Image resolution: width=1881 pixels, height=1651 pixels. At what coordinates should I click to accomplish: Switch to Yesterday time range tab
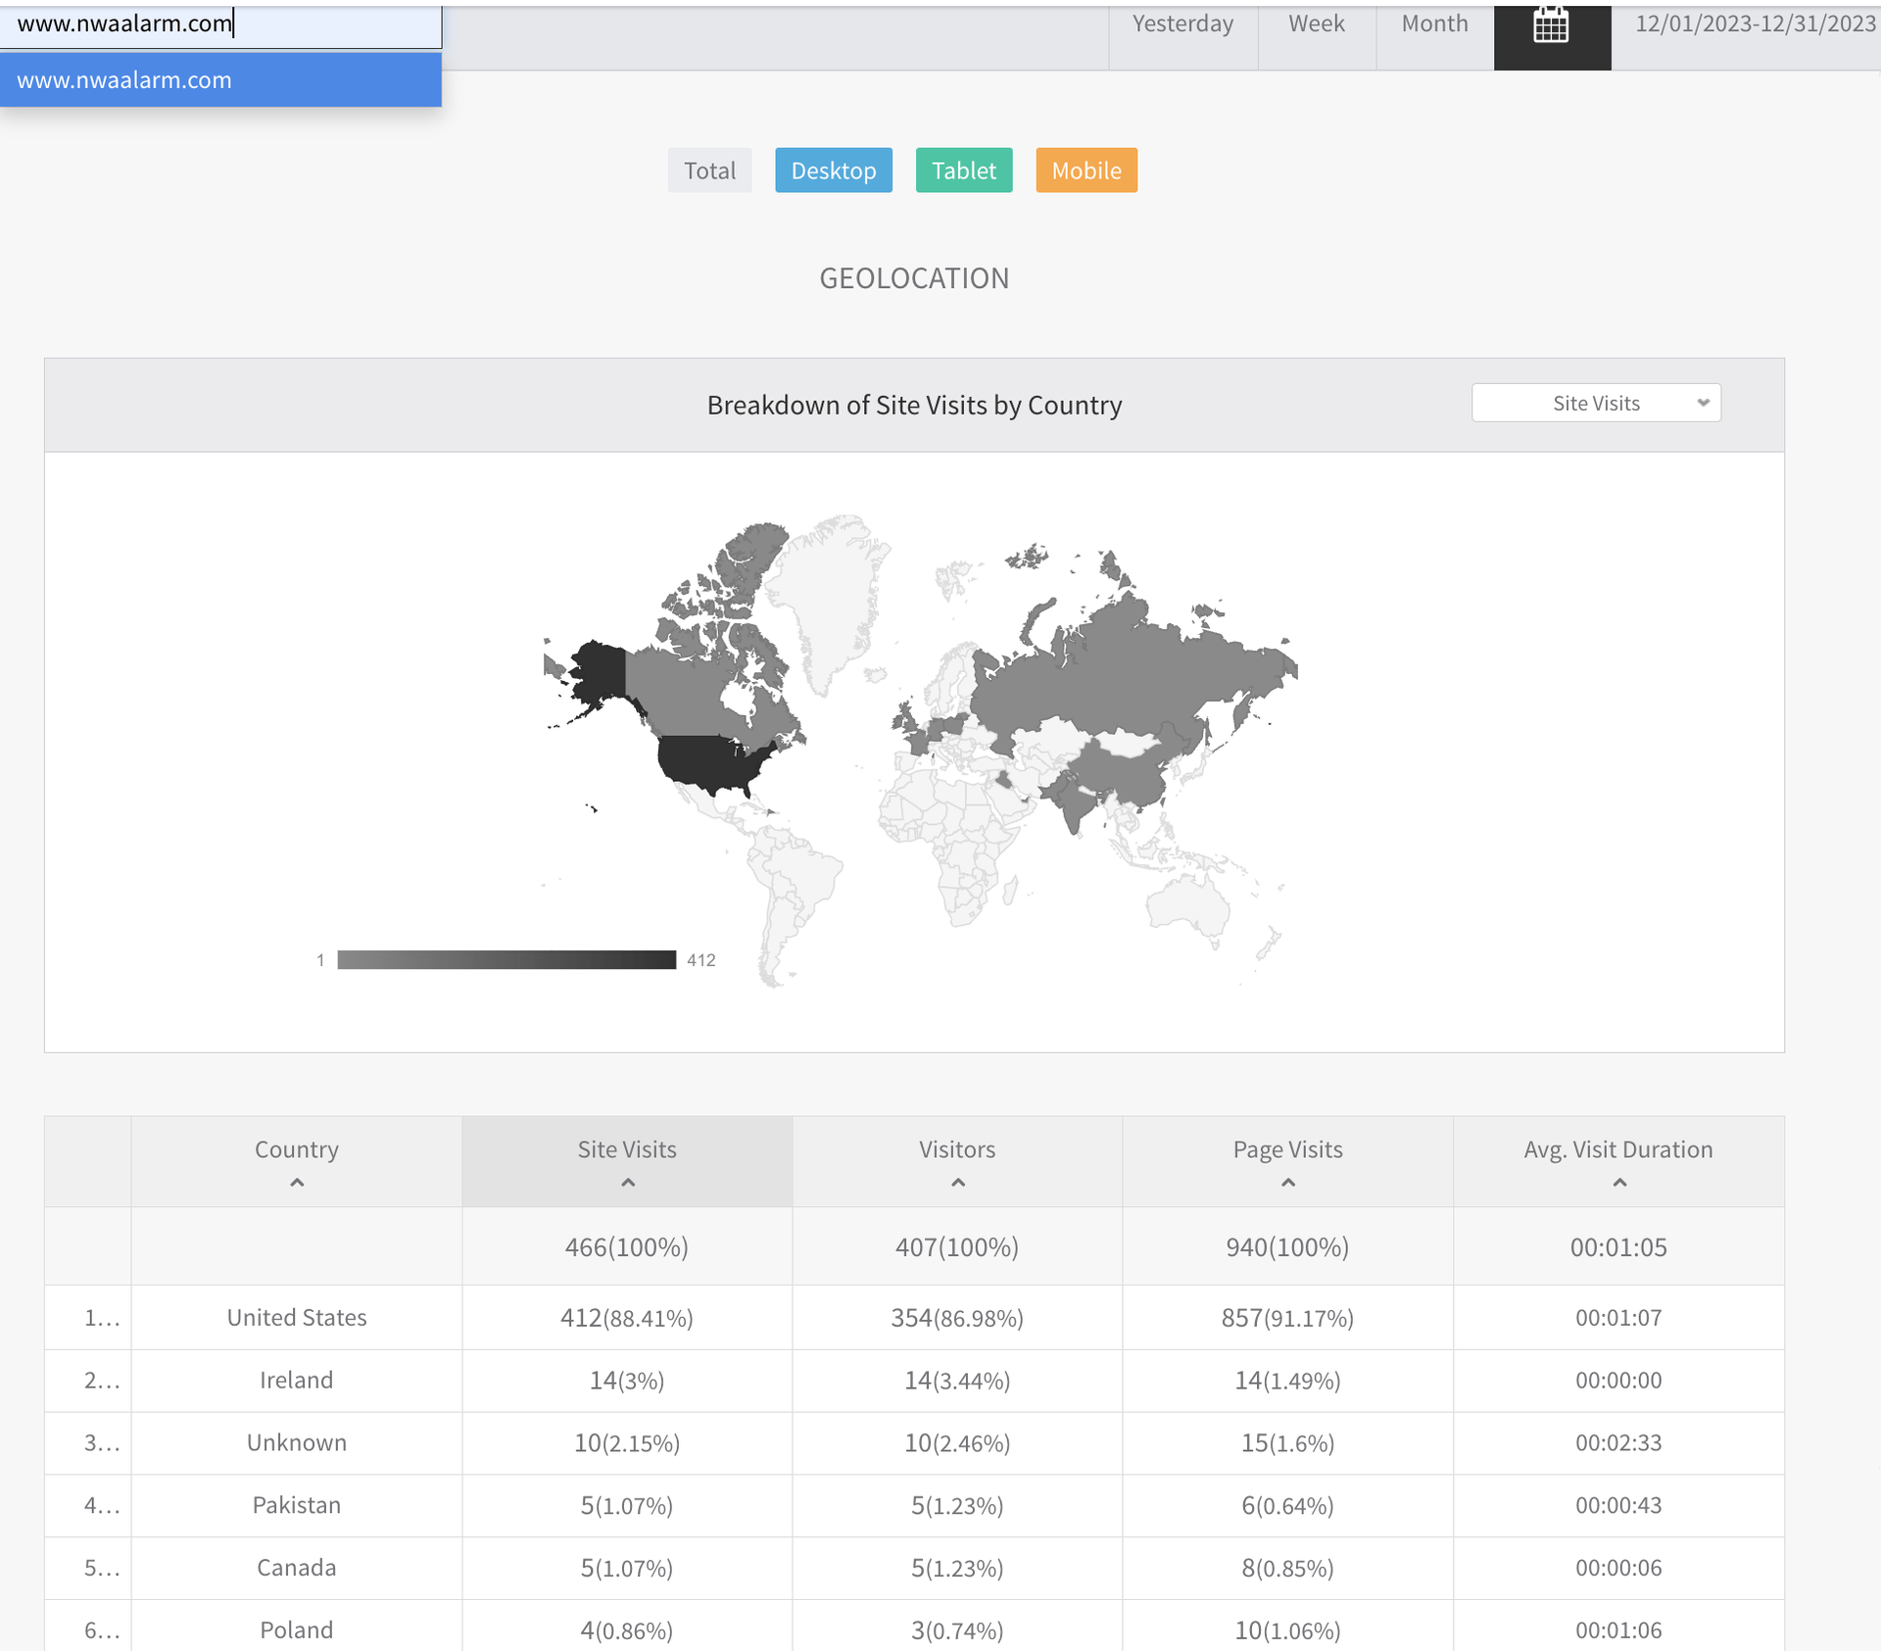(x=1182, y=24)
